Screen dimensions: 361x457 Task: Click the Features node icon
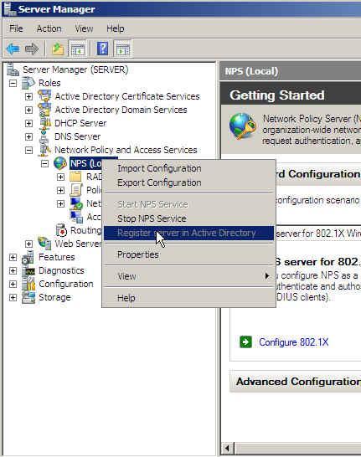(28, 257)
